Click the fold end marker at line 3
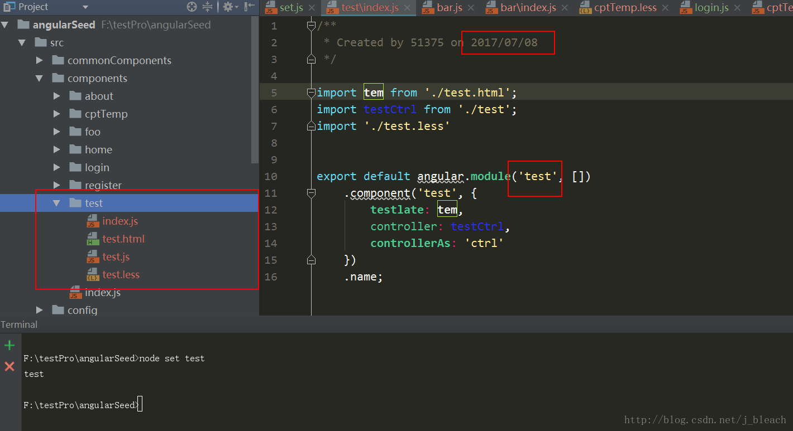Image resolution: width=793 pixels, height=431 pixels. point(311,59)
